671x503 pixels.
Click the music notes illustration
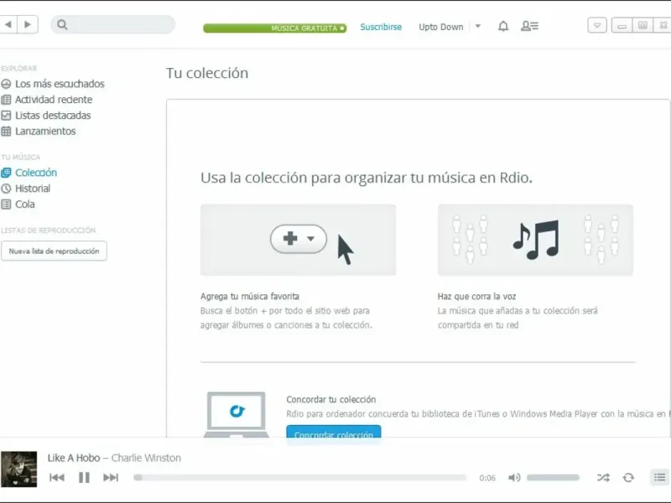[536, 240]
